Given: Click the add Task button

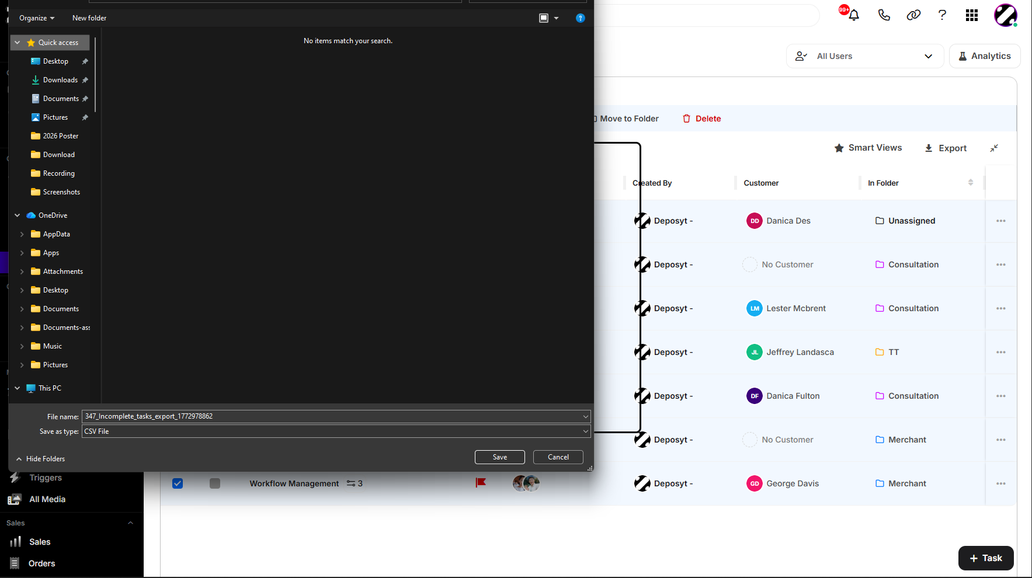Looking at the screenshot, I should 986,558.
